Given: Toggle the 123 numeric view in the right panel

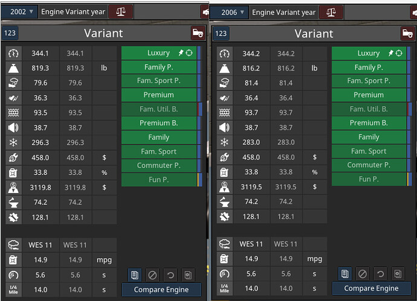Looking at the screenshot, I should (221, 33).
